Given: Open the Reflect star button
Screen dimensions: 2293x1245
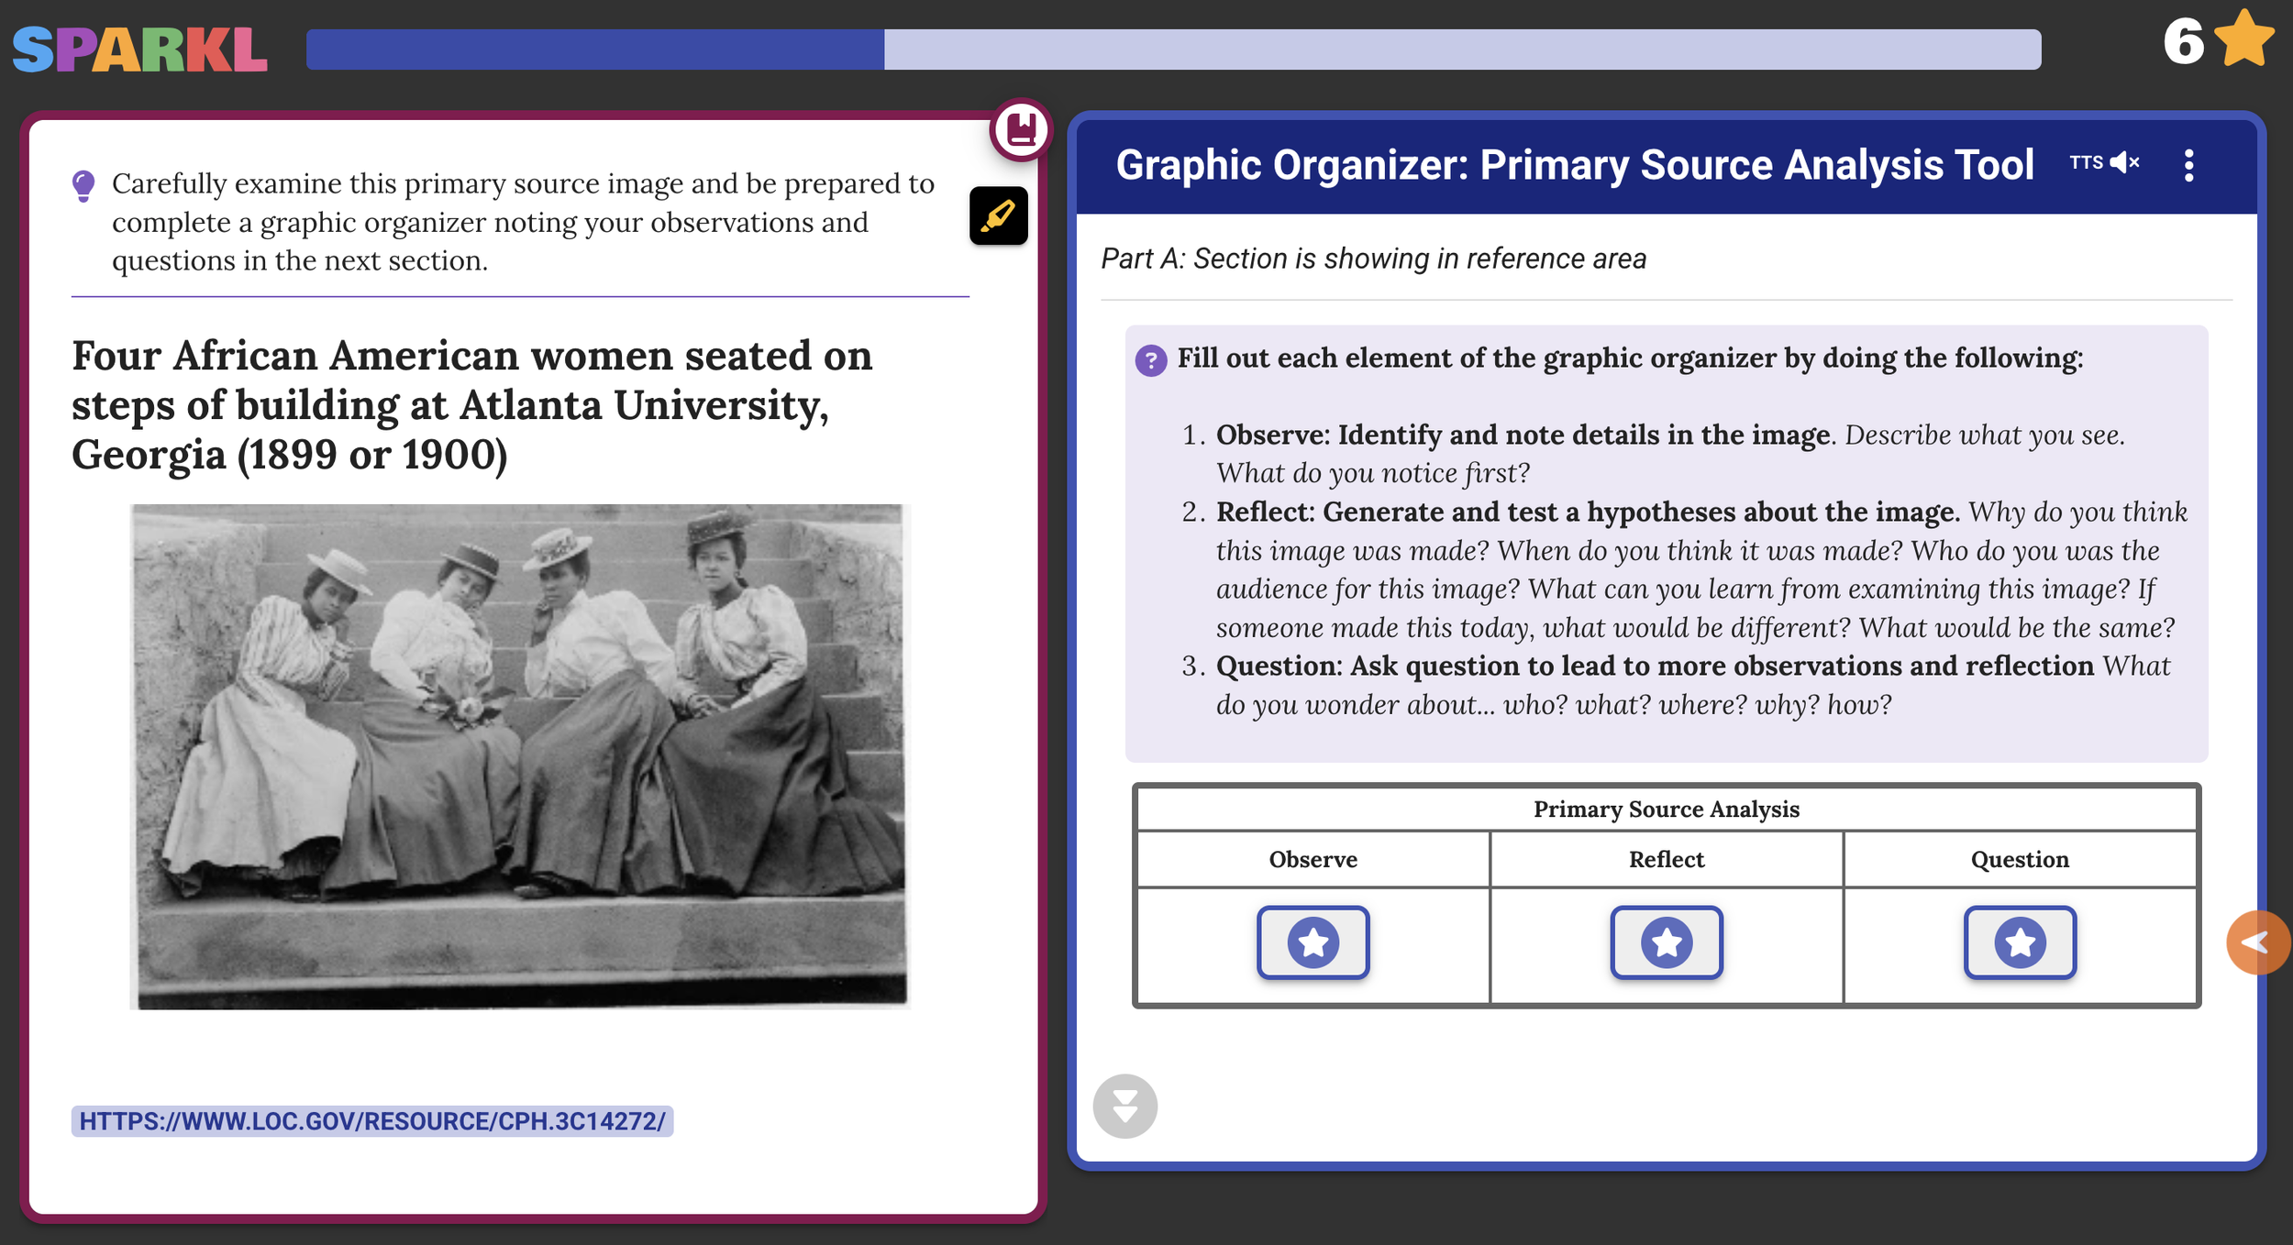Looking at the screenshot, I should coord(1666,942).
